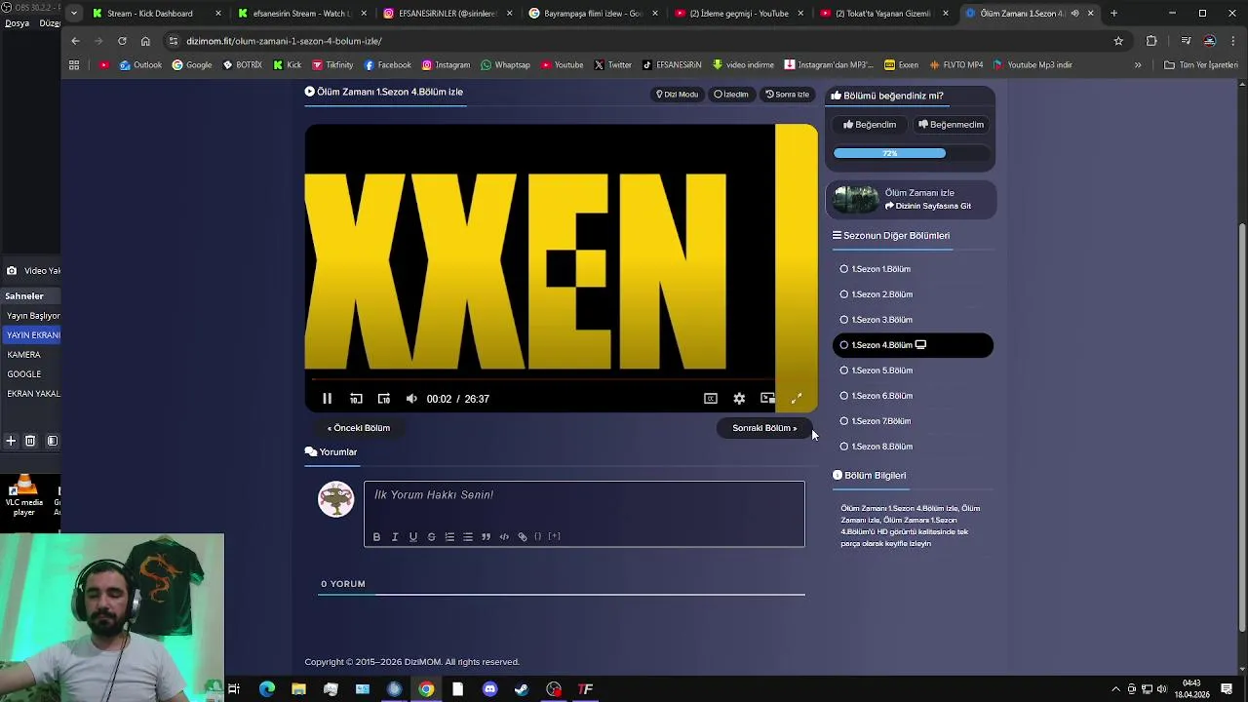Switch to EFSANEŞİRİNLER Instagram tab
Viewport: 1248px width, 702px height.
(x=448, y=14)
